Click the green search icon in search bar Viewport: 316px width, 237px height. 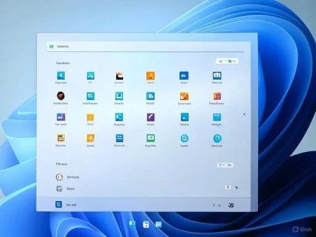(51, 46)
